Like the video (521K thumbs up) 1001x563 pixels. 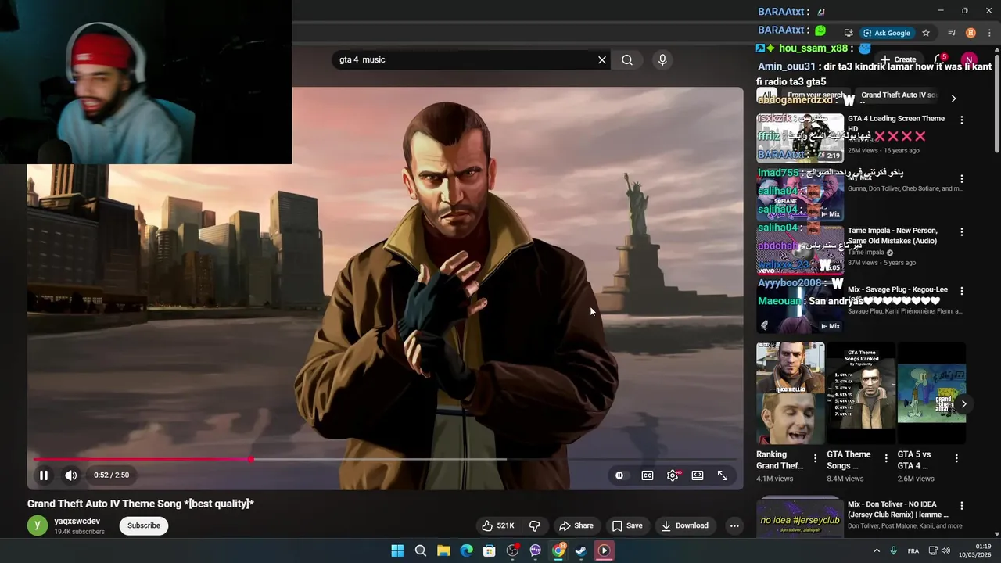coord(497,525)
